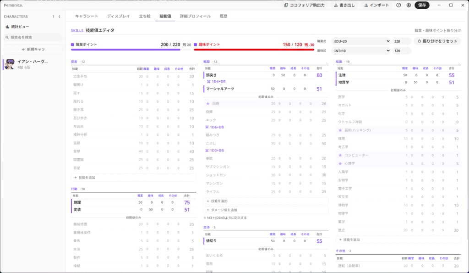Focus the 探索者を検索 search field
Screen dimensions: 469x273
(33, 38)
